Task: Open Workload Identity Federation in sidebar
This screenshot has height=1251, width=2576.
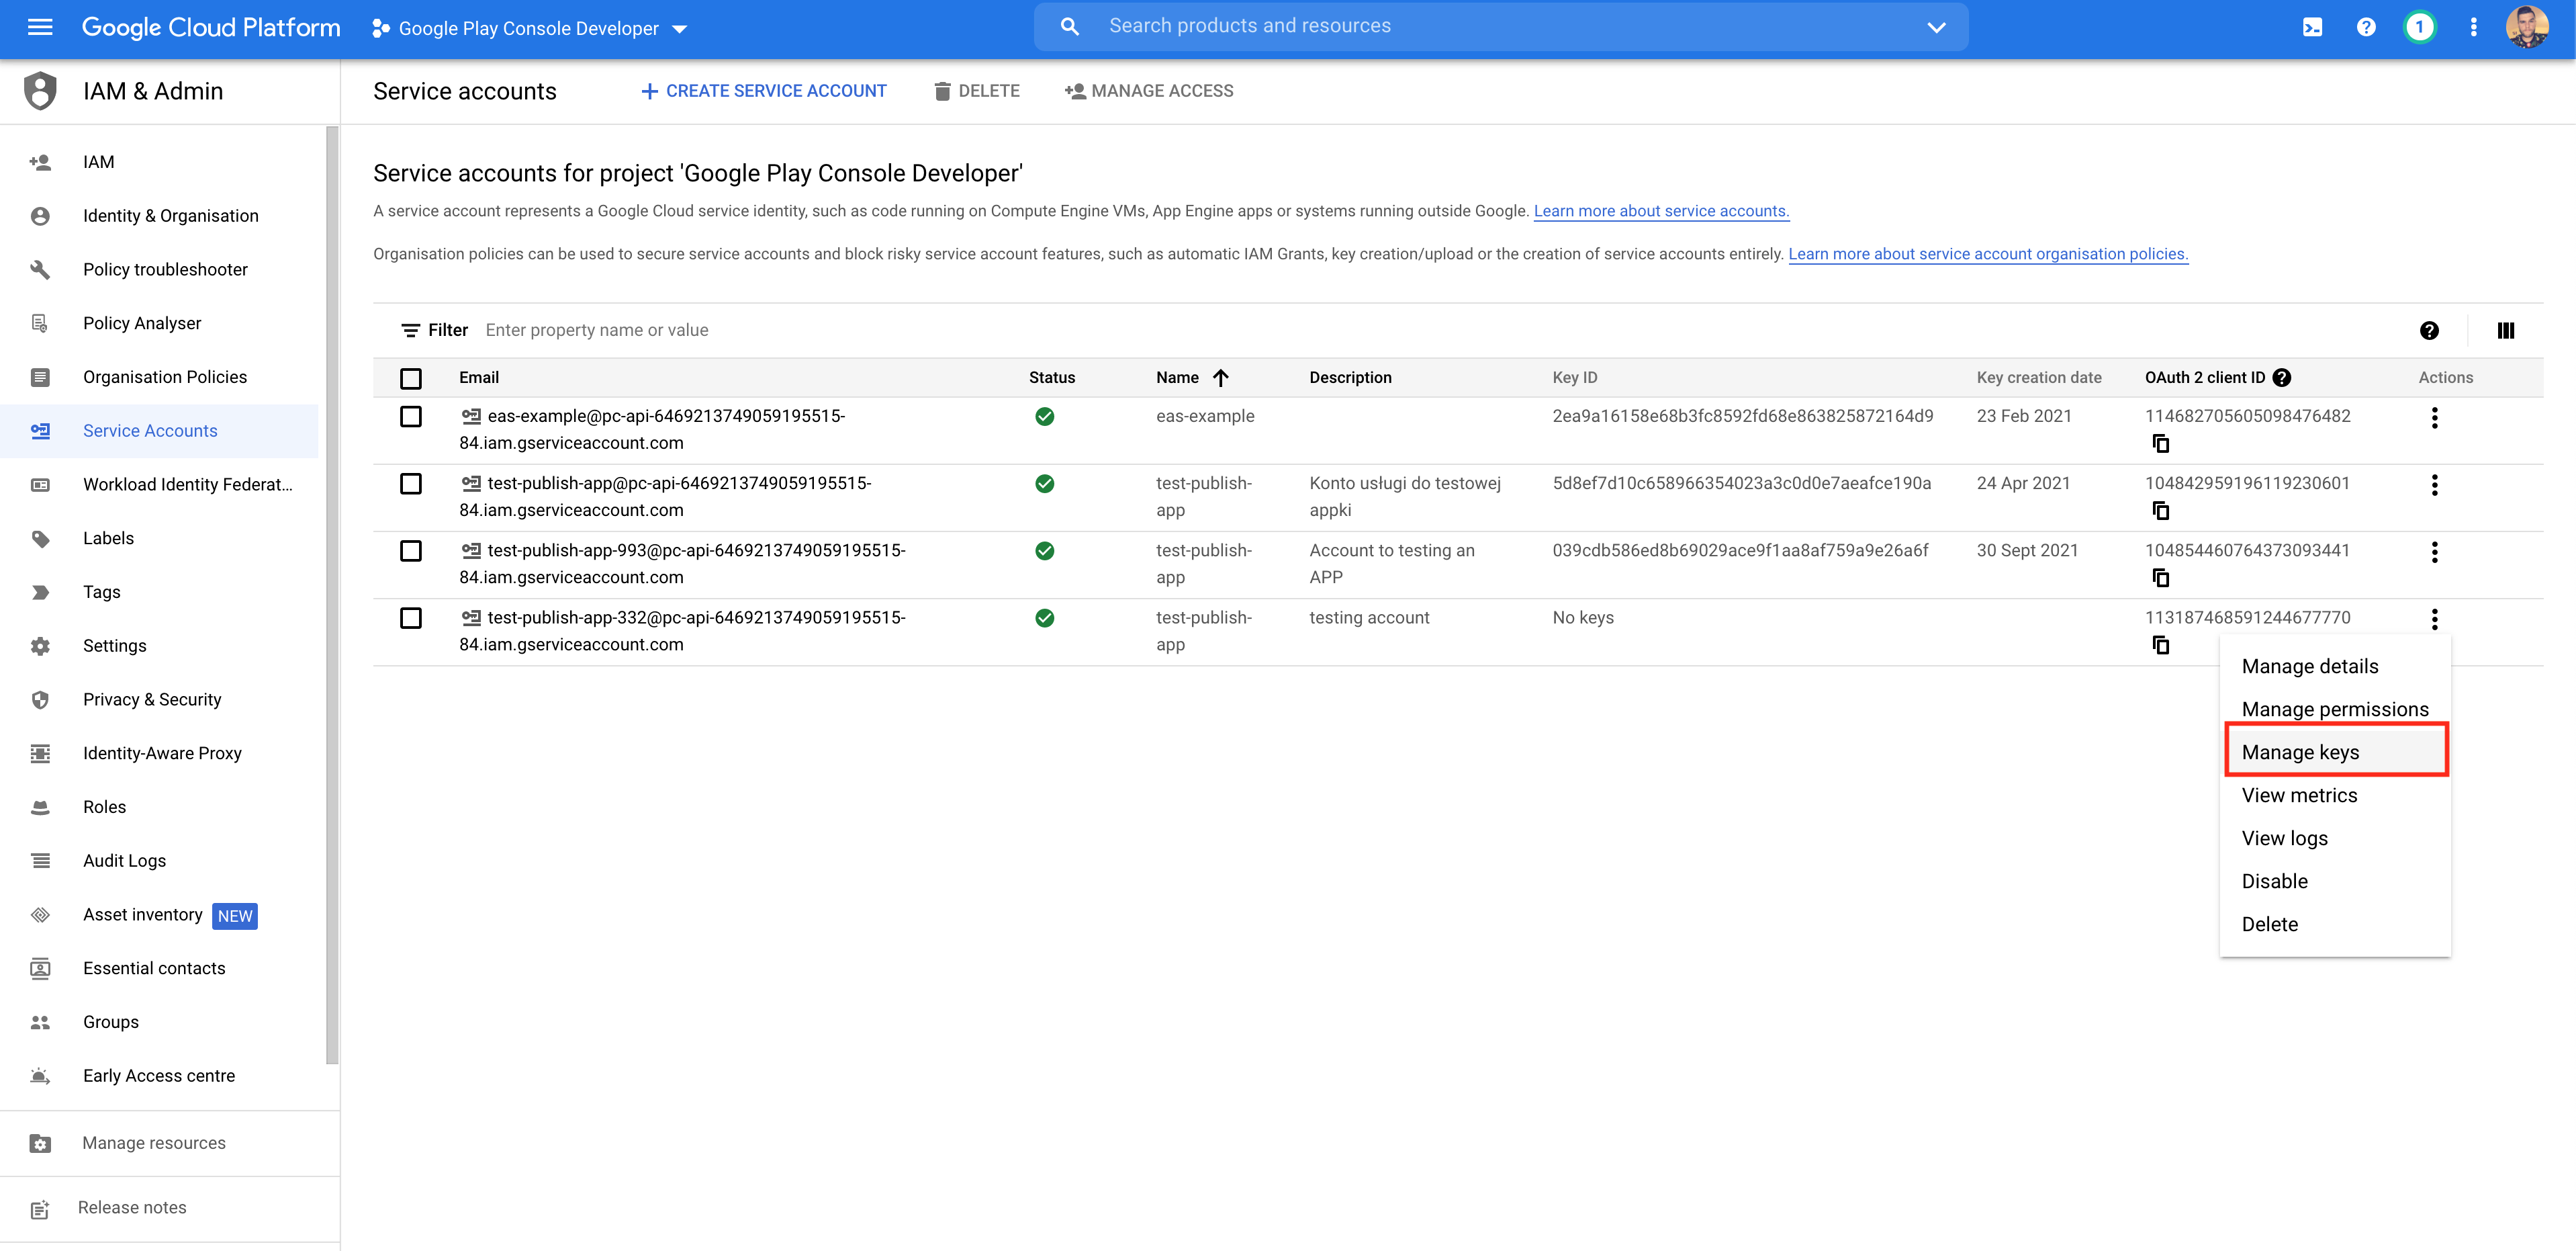Action: [x=160, y=484]
